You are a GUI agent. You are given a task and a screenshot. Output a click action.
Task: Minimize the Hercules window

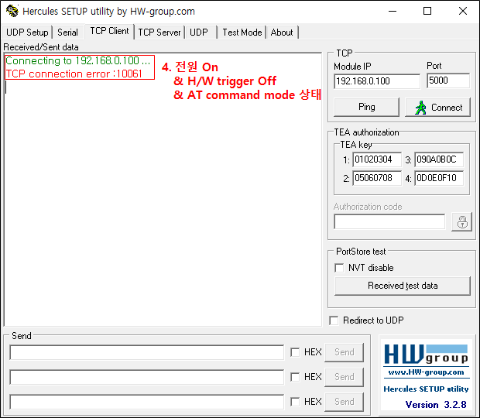click(393, 11)
